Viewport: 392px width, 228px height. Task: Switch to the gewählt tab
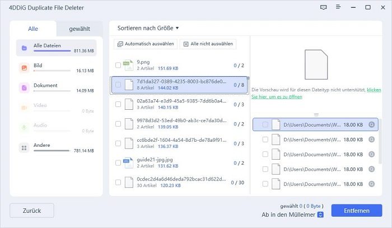tap(80, 29)
